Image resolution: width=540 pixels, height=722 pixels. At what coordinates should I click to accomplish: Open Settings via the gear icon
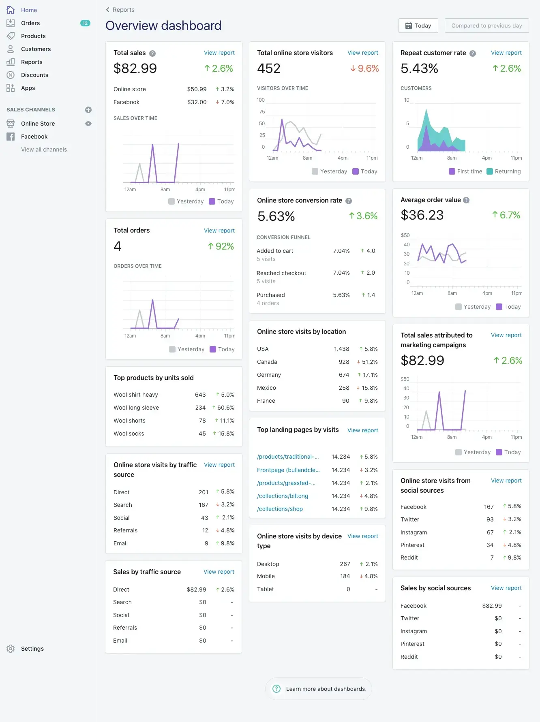pyautogui.click(x=11, y=649)
